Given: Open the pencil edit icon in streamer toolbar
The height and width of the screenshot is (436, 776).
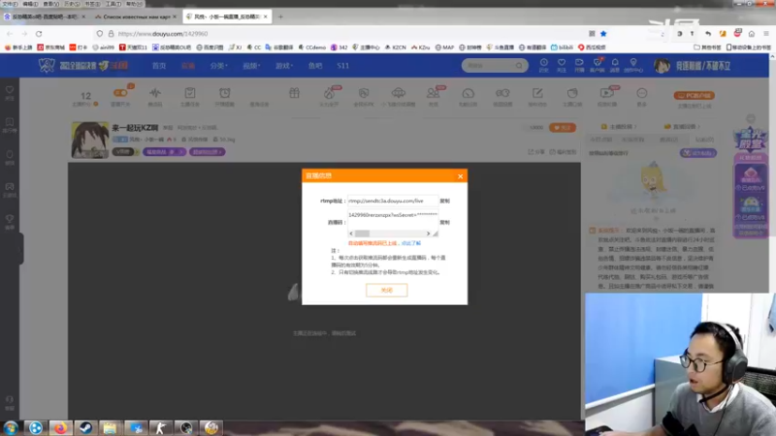Looking at the screenshot, I should 537,93.
